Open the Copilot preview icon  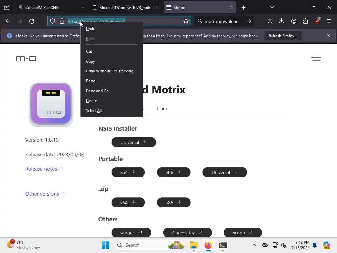(x=326, y=245)
